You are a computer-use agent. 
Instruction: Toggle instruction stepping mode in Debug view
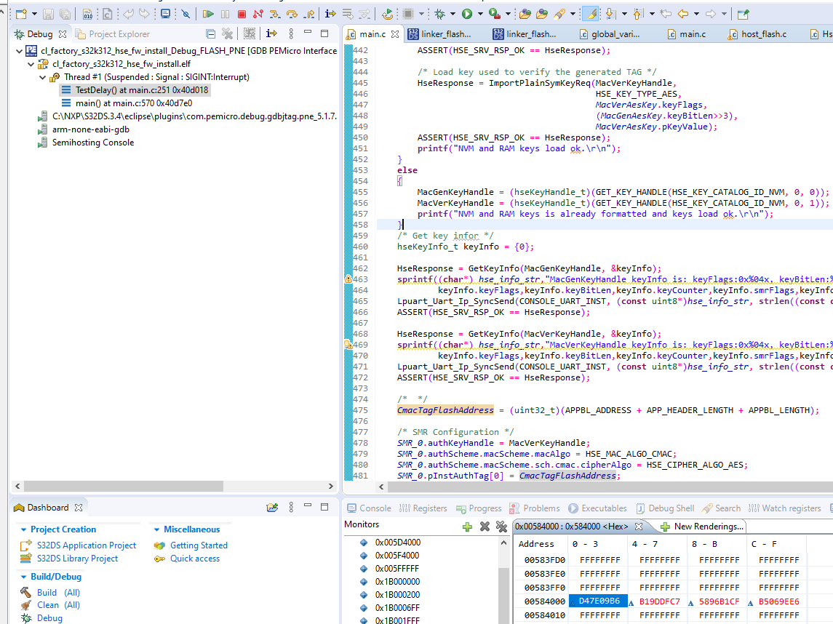pos(272,33)
